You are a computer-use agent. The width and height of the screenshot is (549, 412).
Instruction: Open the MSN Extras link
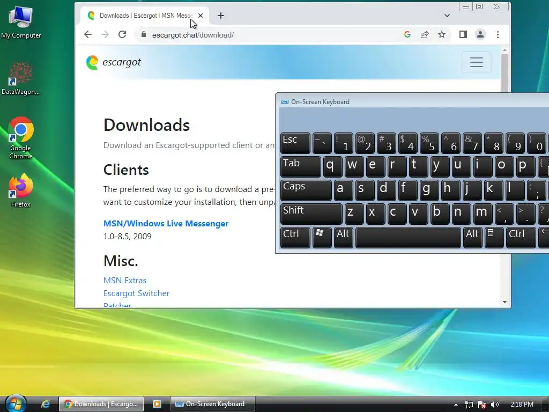coord(124,280)
